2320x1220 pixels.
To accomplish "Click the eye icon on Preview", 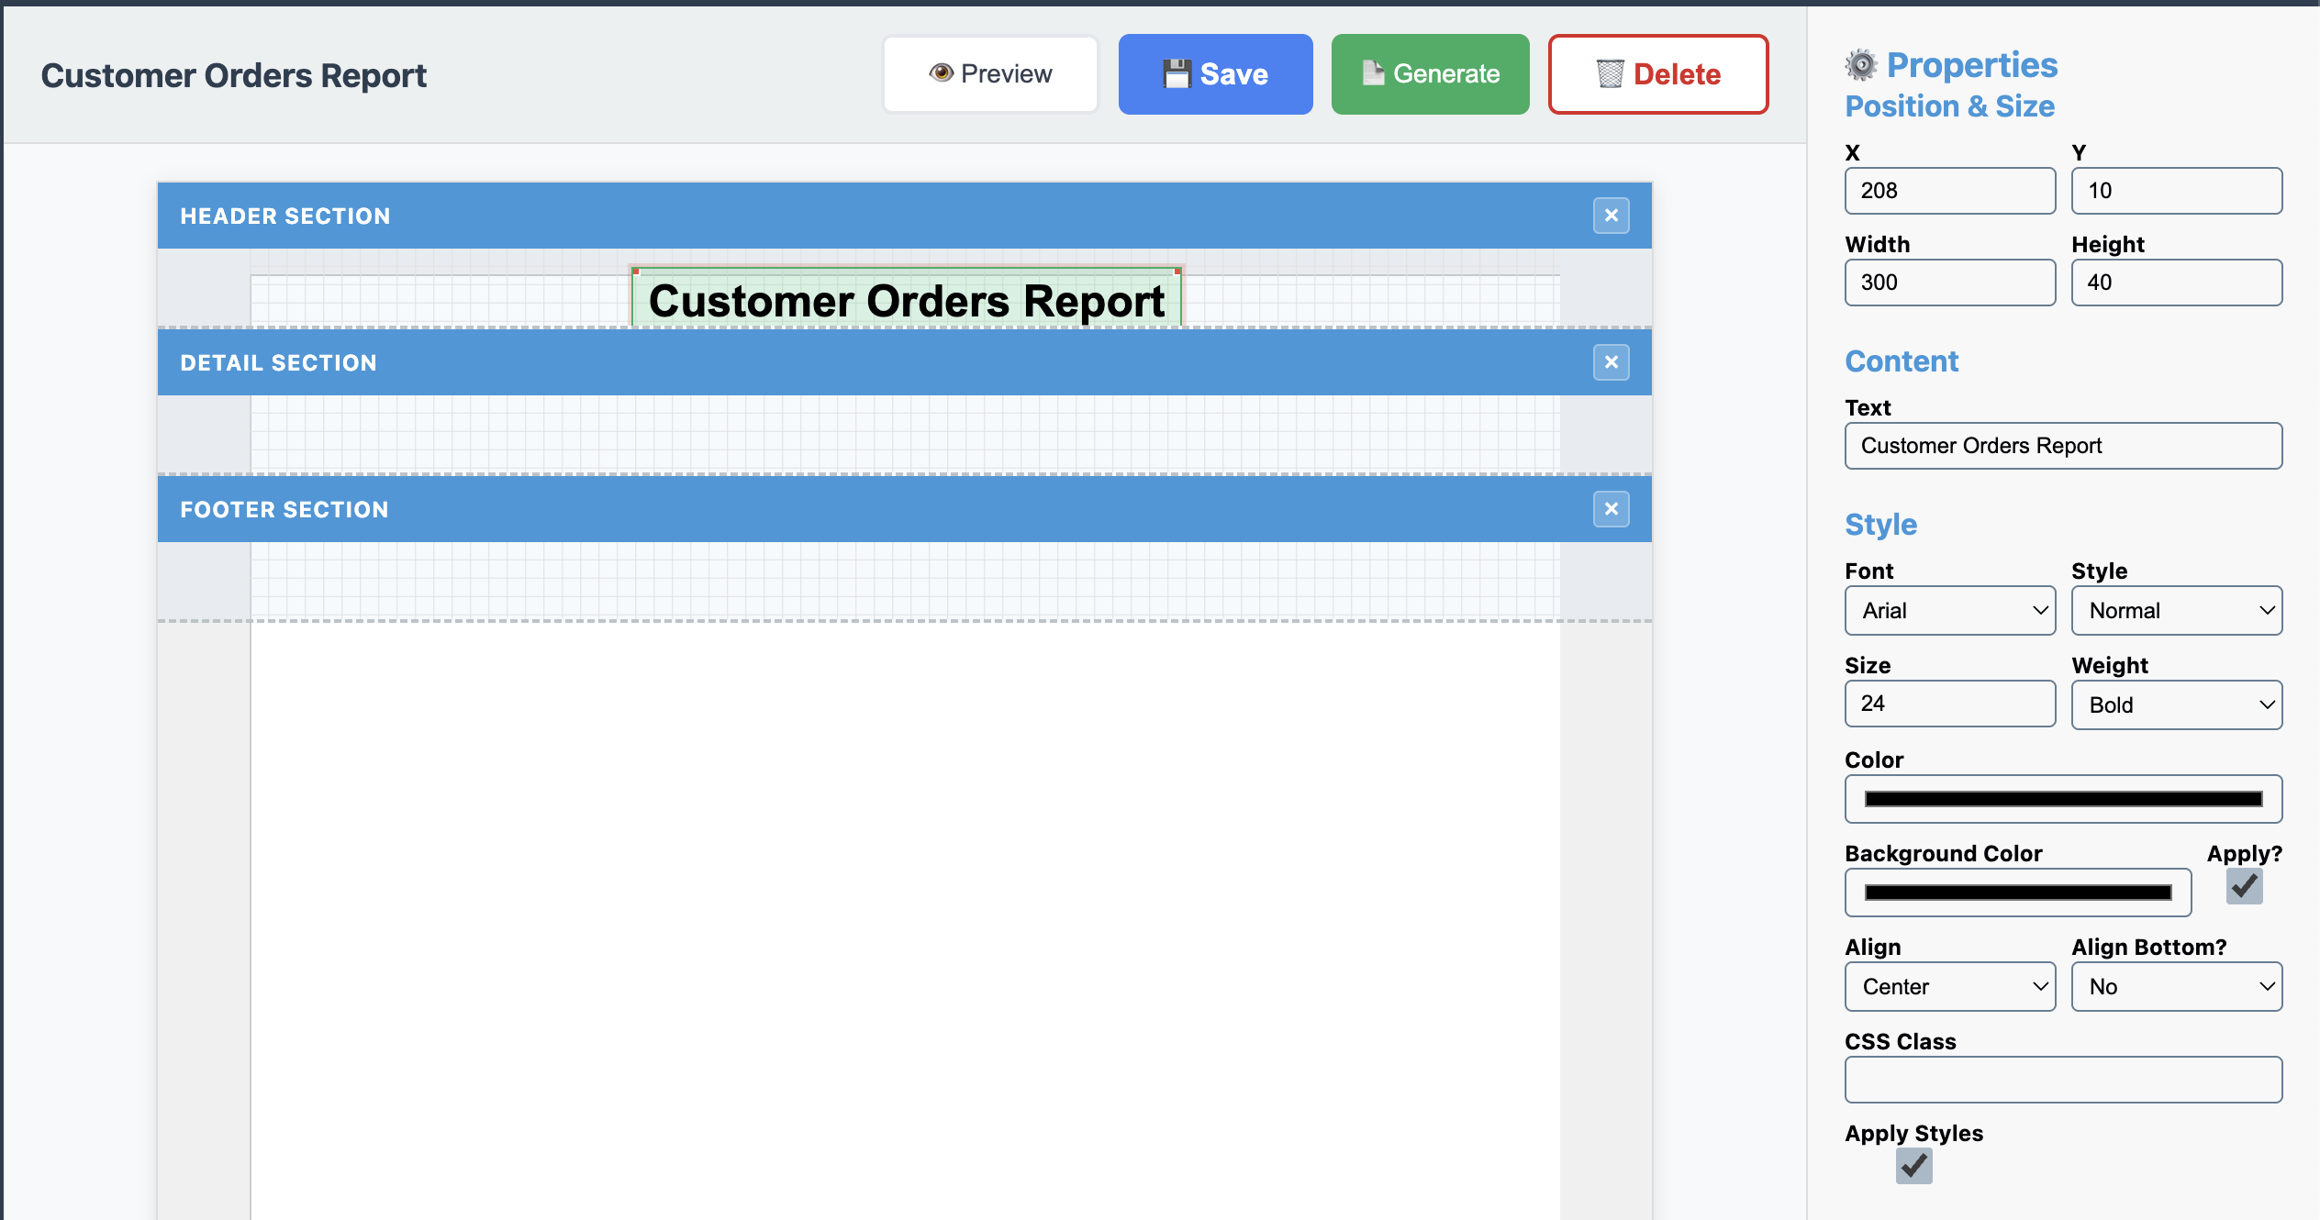I will [941, 73].
